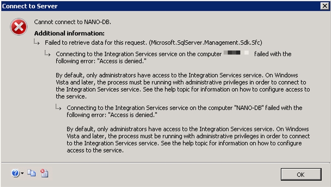Click the 'Connect to Server' title bar

point(160,6)
